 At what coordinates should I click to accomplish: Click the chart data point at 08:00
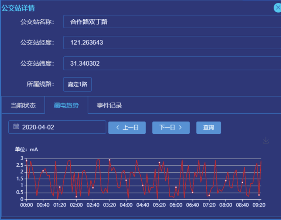click(x=226, y=181)
